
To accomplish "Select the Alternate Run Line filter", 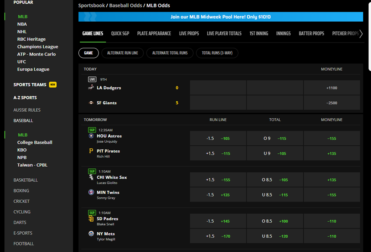I will click(x=123, y=53).
